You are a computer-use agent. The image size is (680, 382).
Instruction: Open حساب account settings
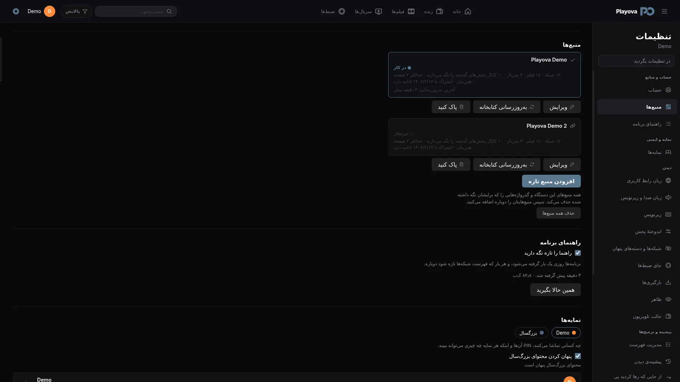(x=637, y=90)
